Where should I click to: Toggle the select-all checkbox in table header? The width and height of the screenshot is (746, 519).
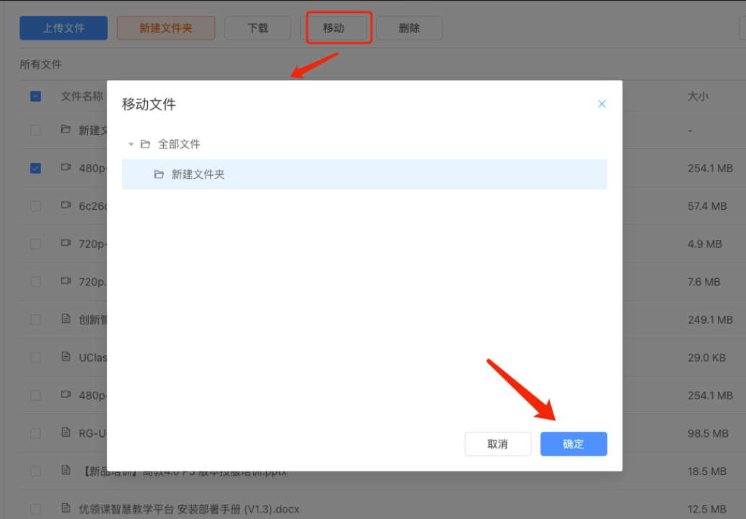35,96
